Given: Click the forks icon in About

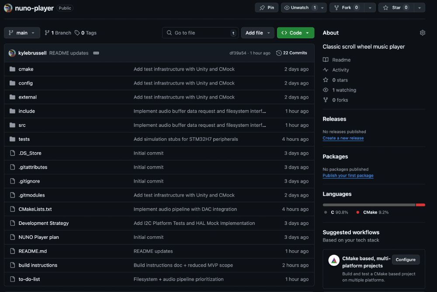Looking at the screenshot, I should 326,100.
